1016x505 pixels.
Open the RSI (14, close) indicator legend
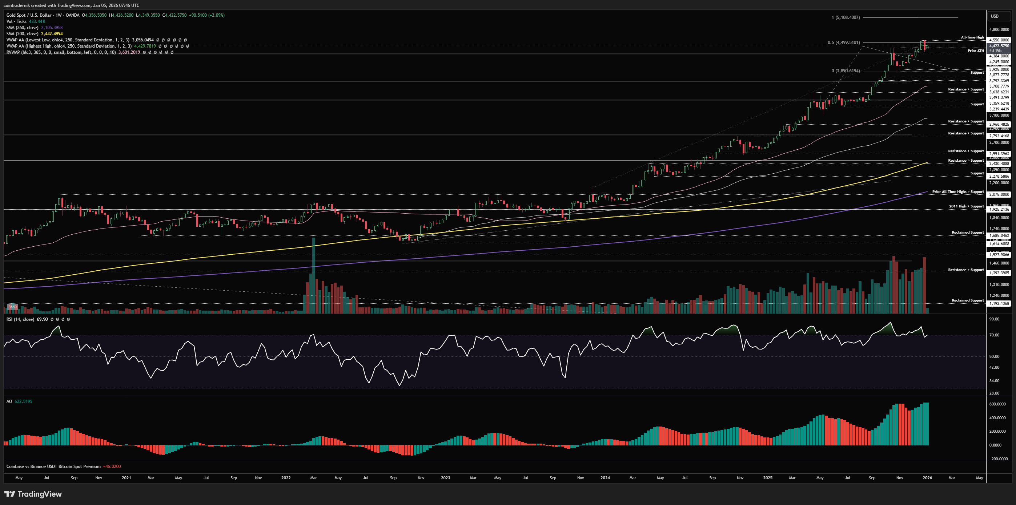(20, 319)
